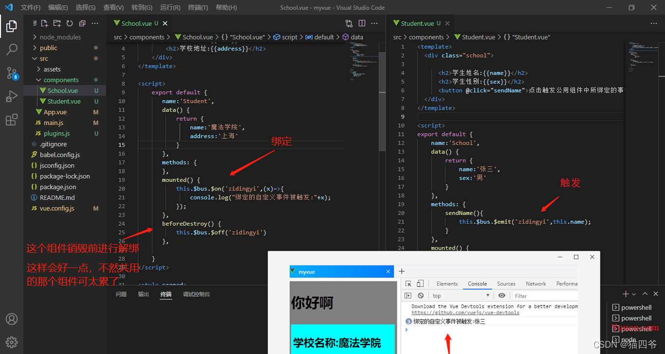The image size is (665, 354).
Task: Open more actions for School.vue editor group
Action: (374, 23)
